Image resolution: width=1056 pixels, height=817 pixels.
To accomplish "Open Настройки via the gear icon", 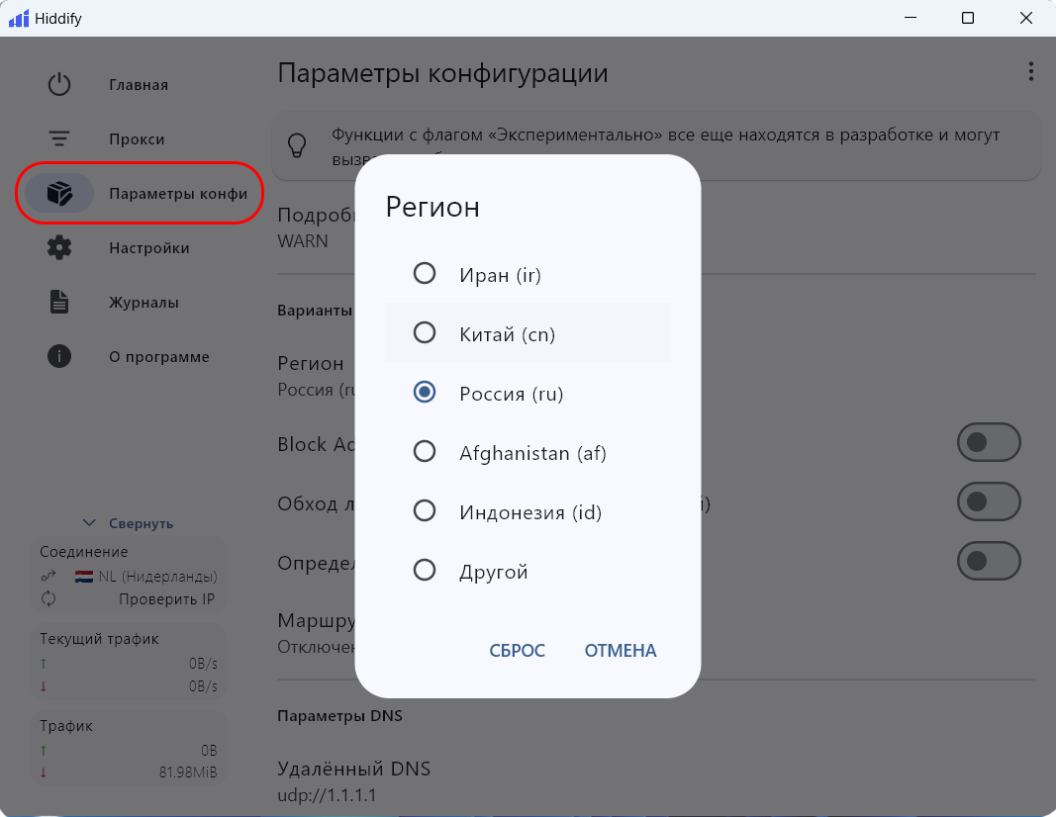I will pyautogui.click(x=59, y=248).
